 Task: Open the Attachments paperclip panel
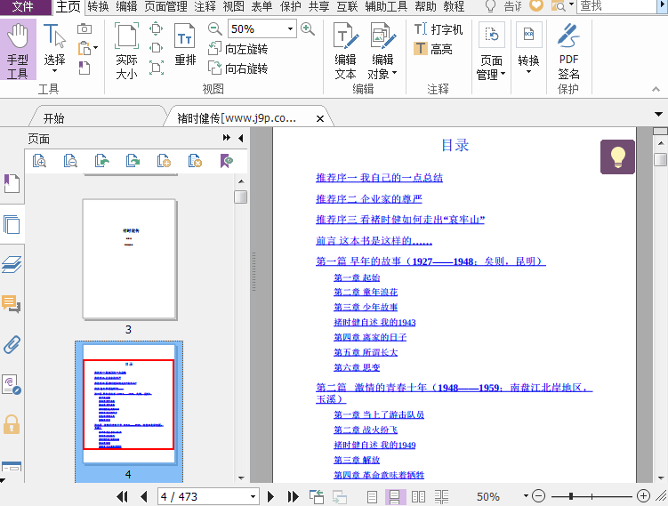pyautogui.click(x=12, y=344)
